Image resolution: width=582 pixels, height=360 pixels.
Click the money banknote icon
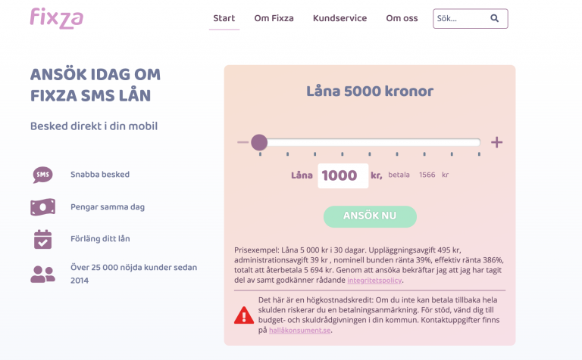43,206
